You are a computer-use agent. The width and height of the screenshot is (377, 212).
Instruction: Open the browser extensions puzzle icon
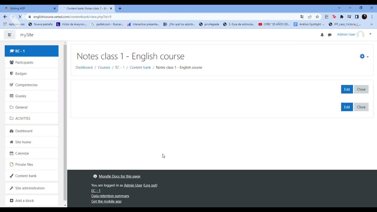[342, 17]
